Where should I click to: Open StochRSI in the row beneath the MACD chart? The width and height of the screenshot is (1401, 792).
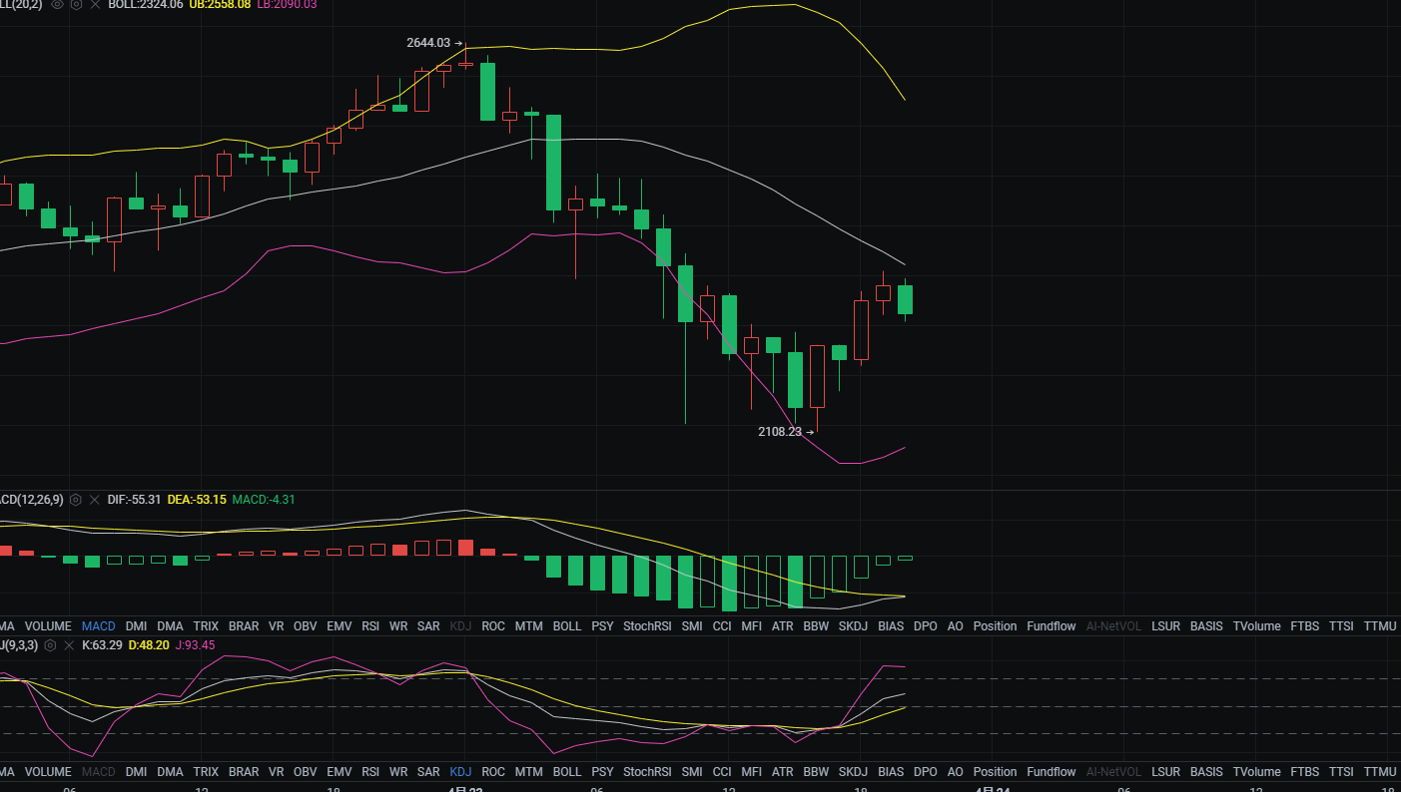pyautogui.click(x=647, y=626)
